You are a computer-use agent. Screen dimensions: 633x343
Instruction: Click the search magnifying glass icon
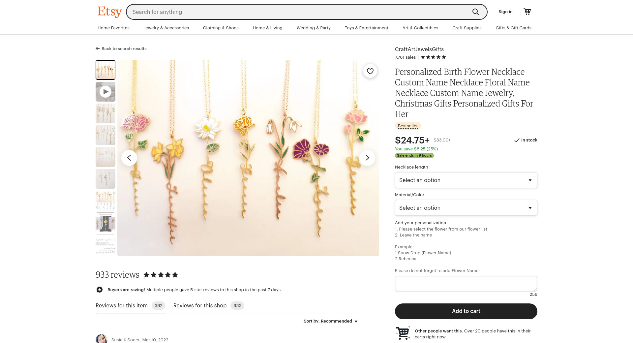click(475, 12)
